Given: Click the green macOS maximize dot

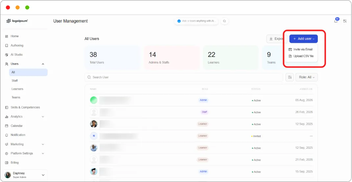Looking at the screenshot, I should 27,8.
